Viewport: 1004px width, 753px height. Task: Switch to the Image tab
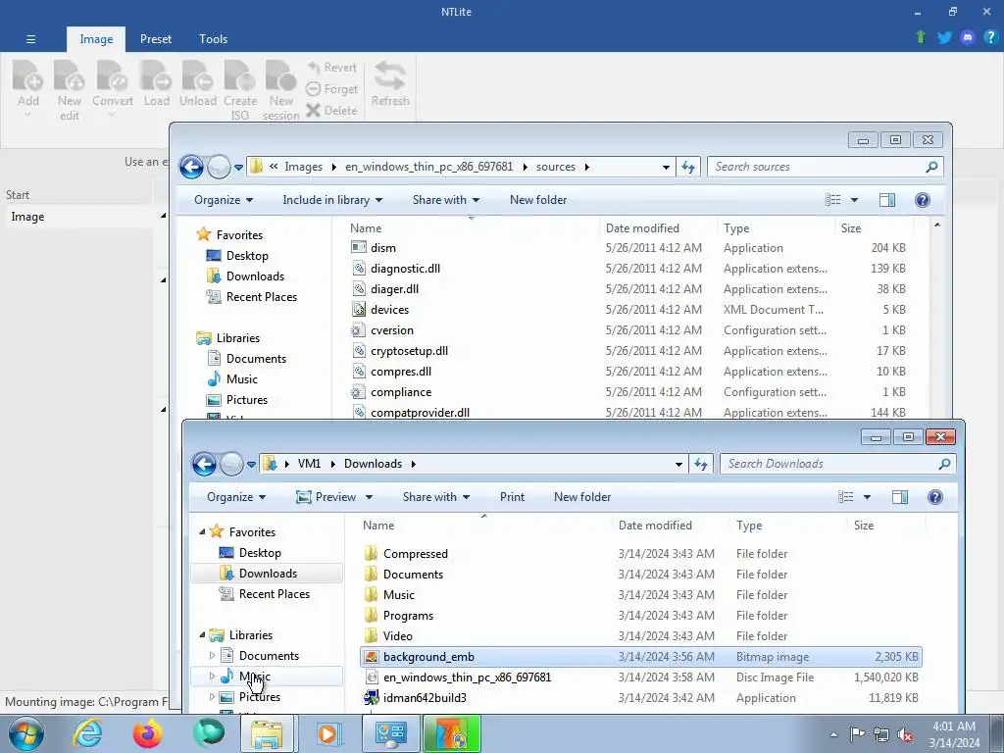point(96,39)
